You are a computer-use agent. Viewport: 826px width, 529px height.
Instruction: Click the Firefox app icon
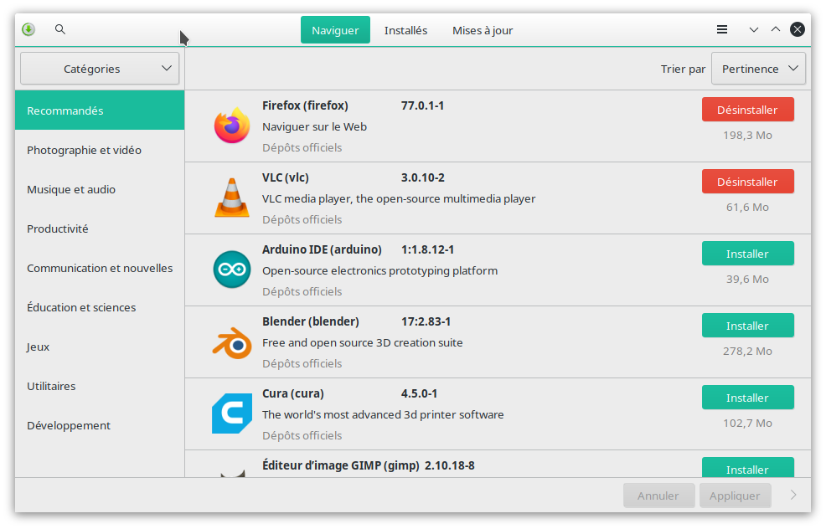pyautogui.click(x=232, y=126)
